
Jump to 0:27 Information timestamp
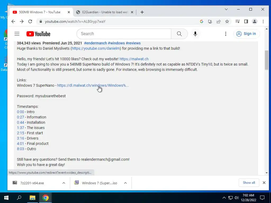point(20,117)
